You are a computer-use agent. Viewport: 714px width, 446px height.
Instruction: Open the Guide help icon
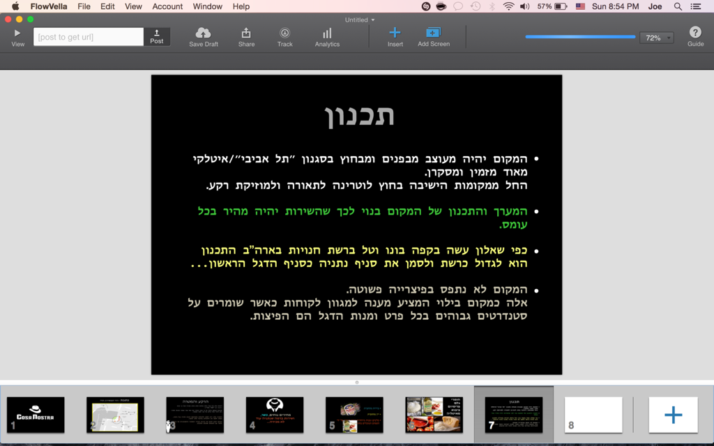tap(695, 33)
